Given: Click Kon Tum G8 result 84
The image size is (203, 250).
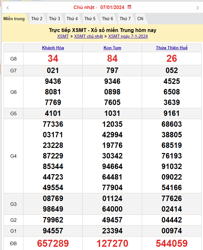Looking at the screenshot, I should point(112,59).
